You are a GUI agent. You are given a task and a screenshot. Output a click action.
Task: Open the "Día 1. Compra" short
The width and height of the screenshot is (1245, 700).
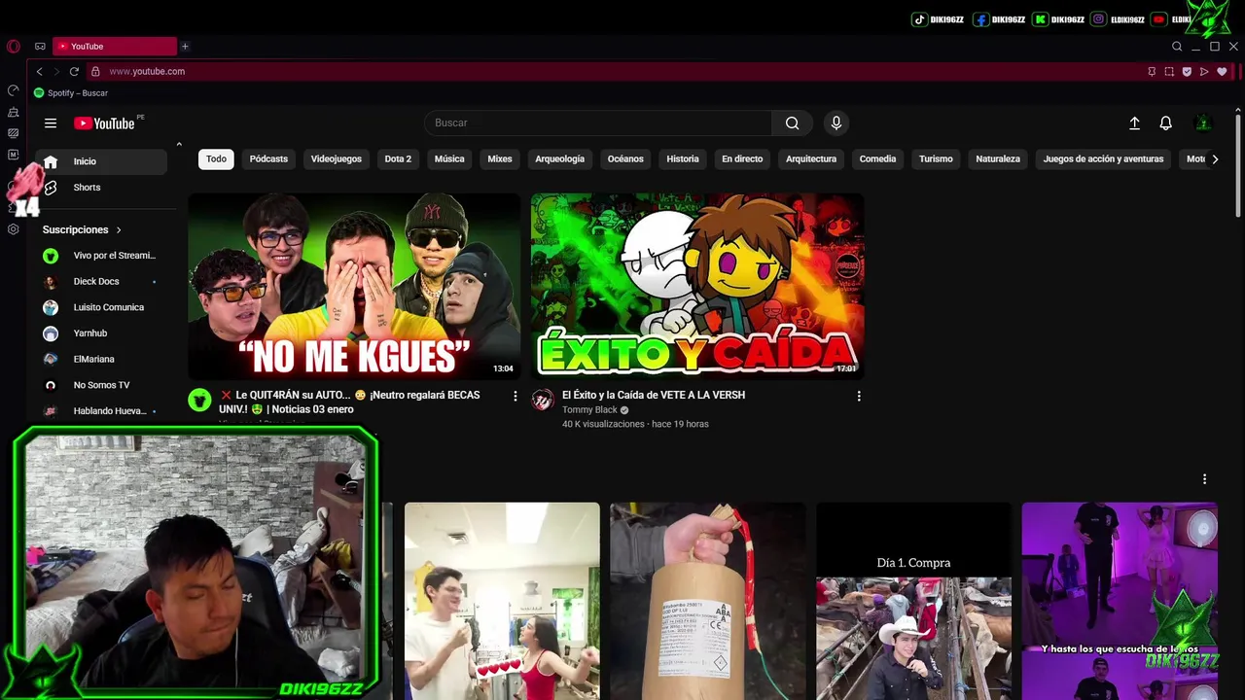pyautogui.click(x=913, y=601)
